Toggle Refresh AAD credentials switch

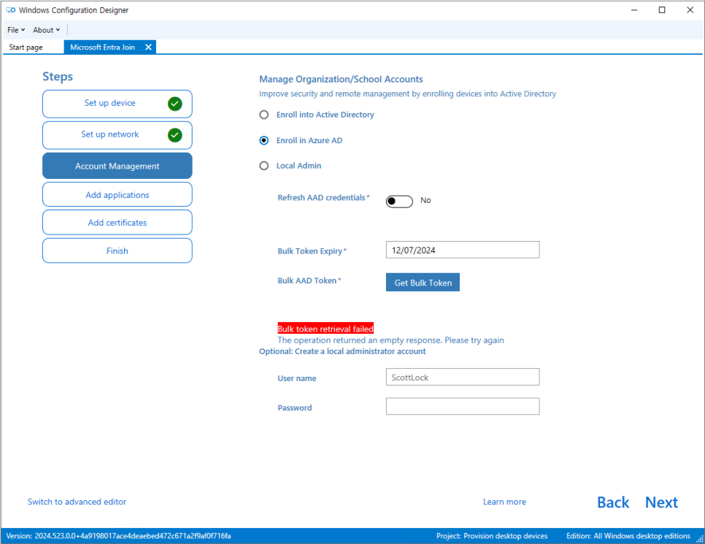tap(399, 201)
